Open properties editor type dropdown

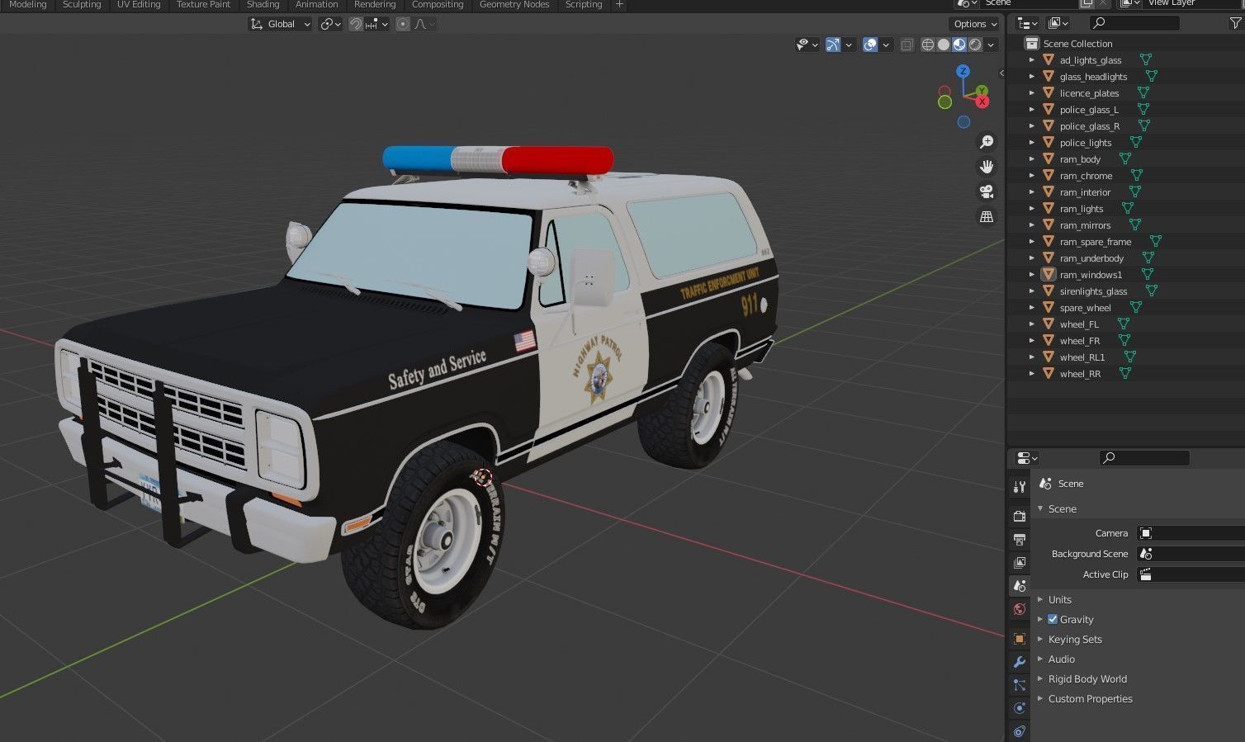tap(1028, 457)
